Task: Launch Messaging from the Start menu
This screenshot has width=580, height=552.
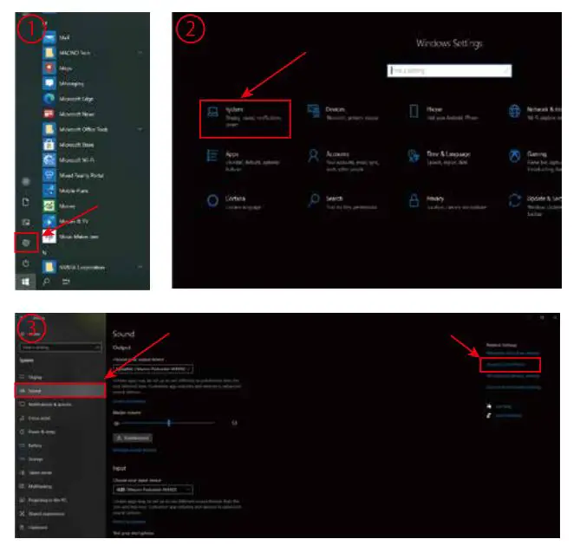Action: point(63,83)
